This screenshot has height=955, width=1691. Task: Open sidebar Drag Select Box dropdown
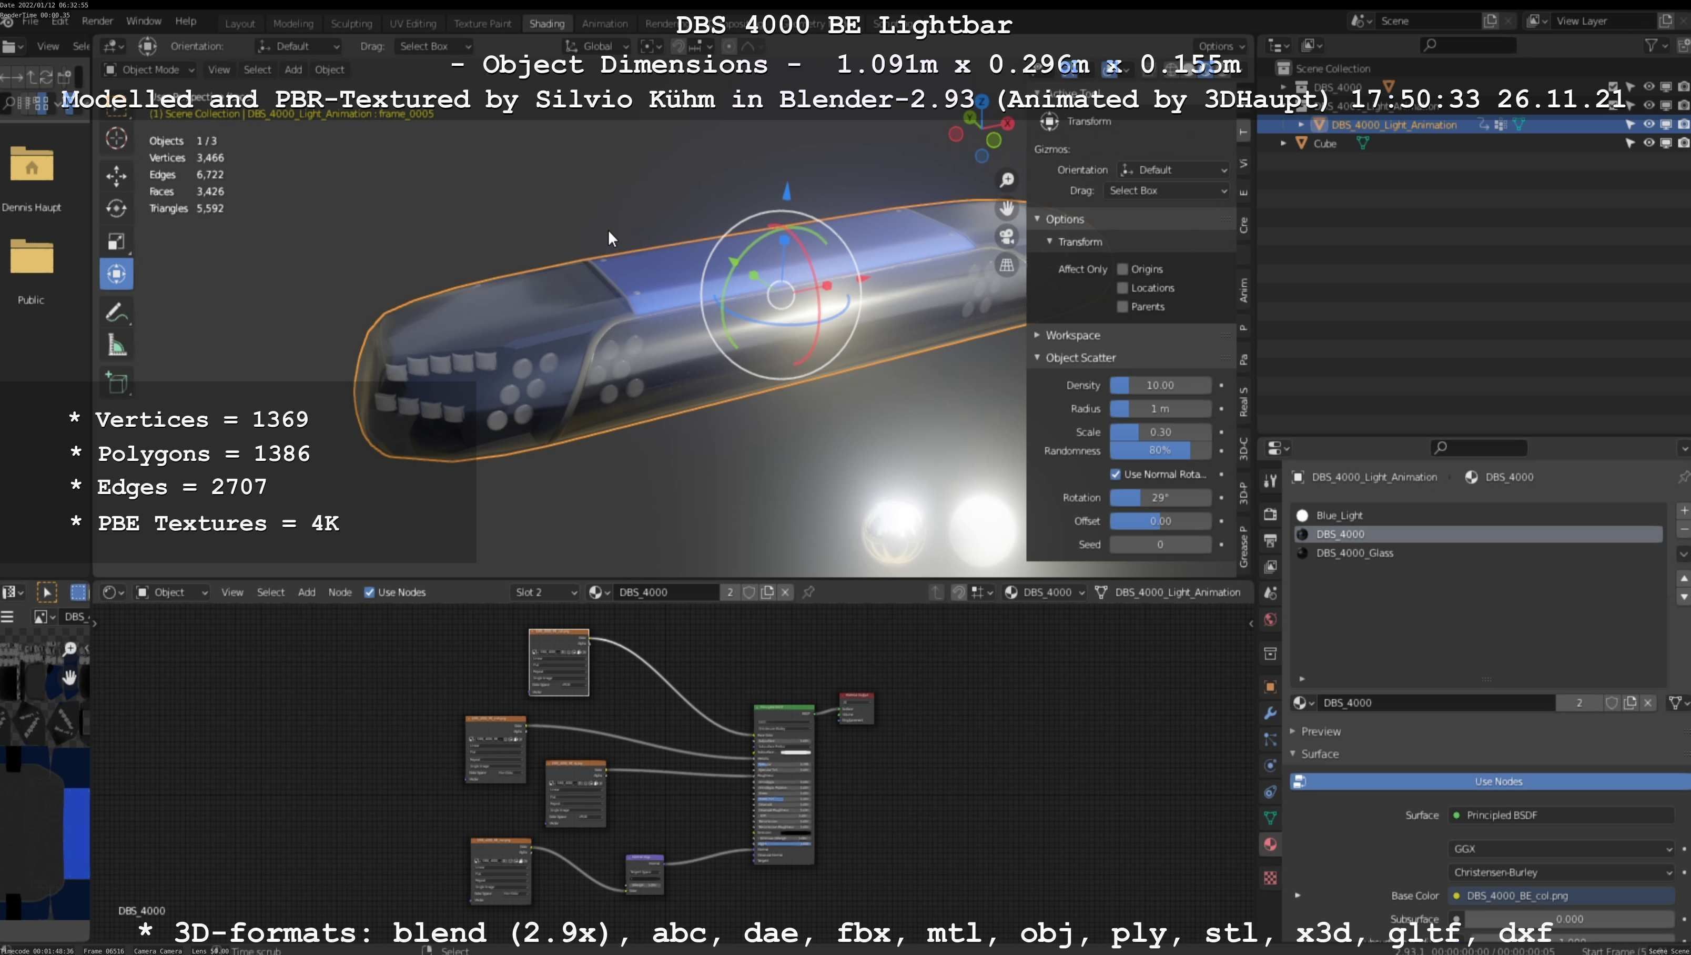pos(1166,190)
